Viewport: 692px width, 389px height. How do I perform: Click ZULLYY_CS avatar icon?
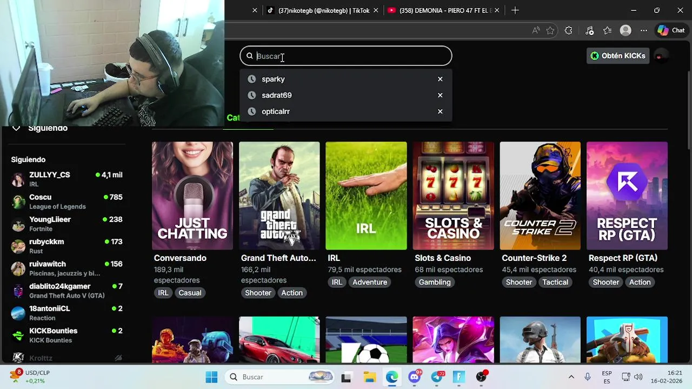[x=18, y=179]
